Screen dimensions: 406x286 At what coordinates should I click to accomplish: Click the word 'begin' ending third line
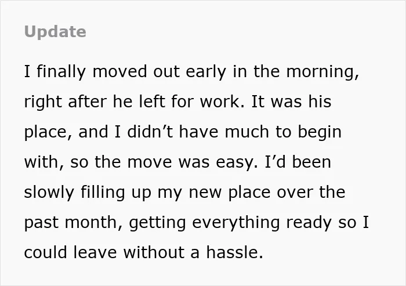click(x=320, y=132)
